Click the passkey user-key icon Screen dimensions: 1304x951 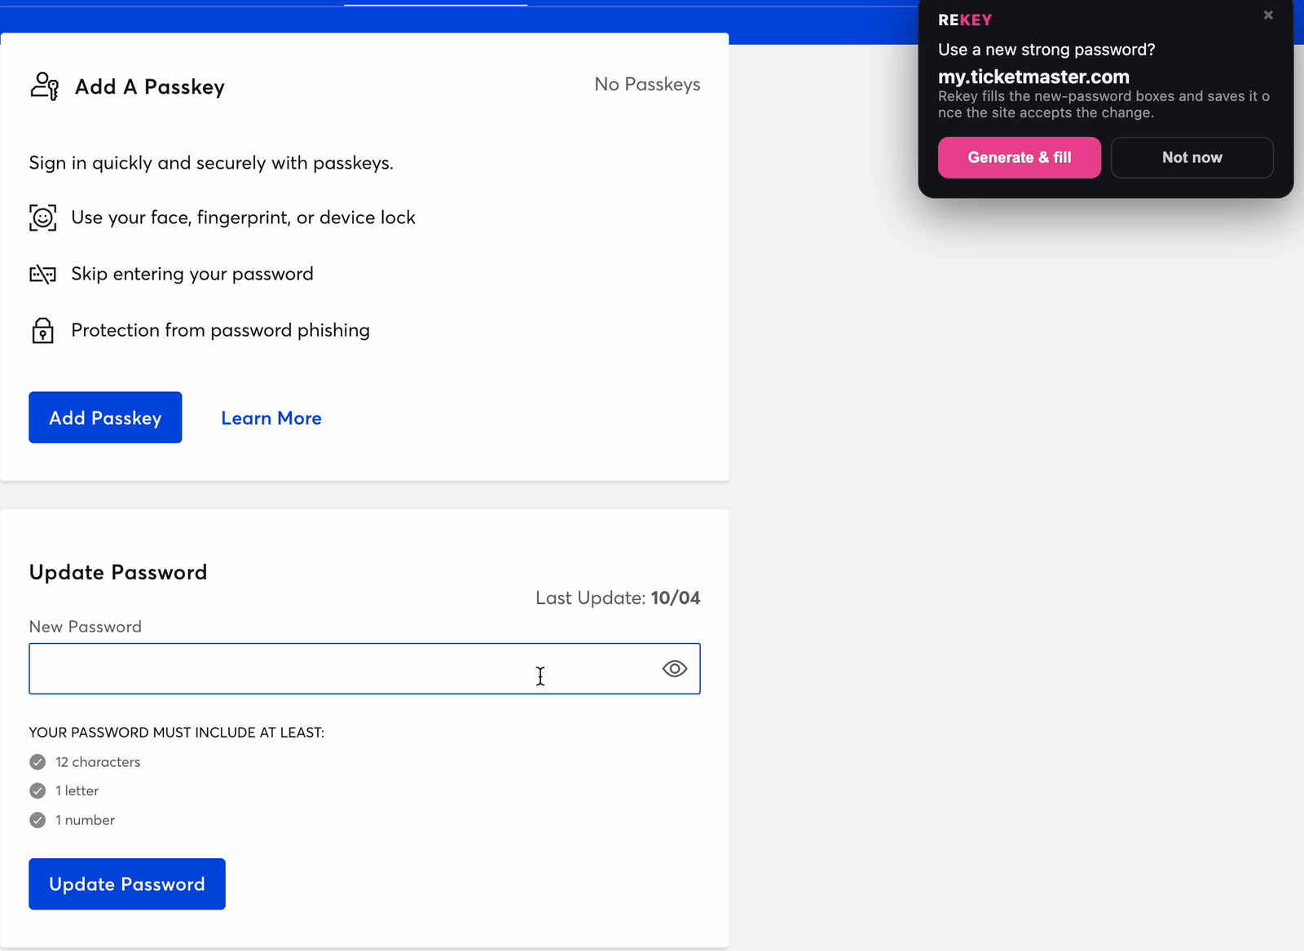(x=44, y=86)
